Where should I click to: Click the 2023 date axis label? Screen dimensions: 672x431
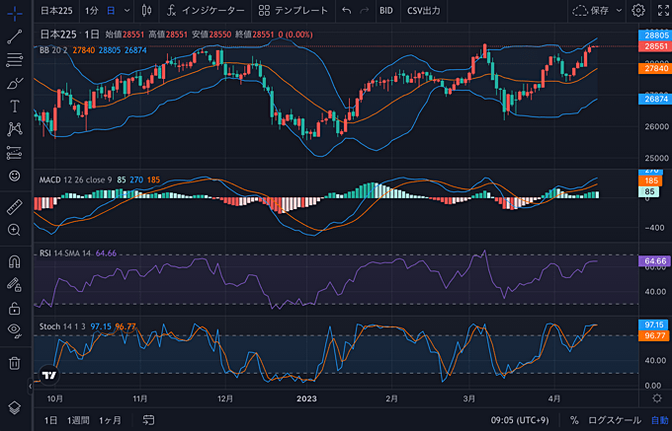(x=306, y=398)
